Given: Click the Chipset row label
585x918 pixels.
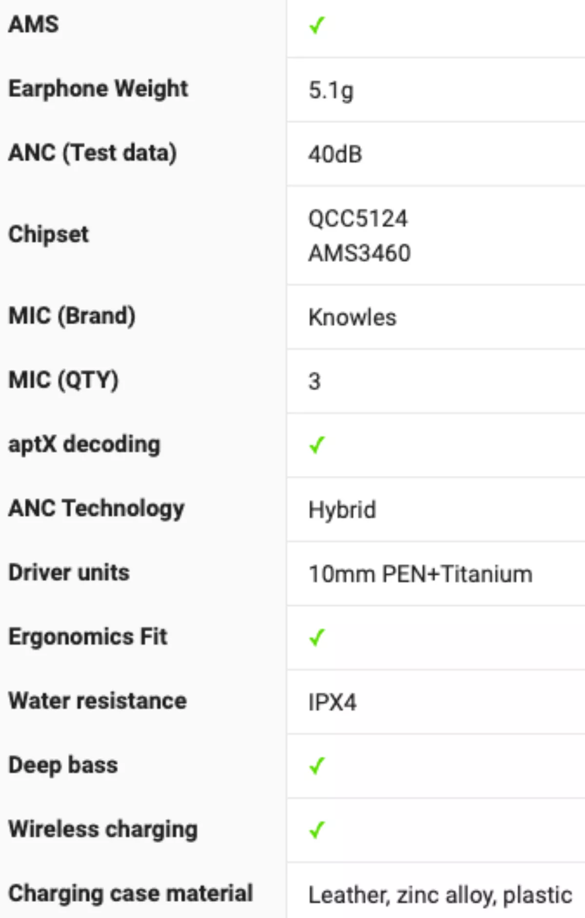Looking at the screenshot, I should click(49, 235).
